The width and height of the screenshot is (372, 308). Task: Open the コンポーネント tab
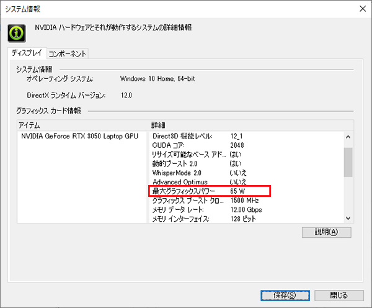tap(68, 54)
